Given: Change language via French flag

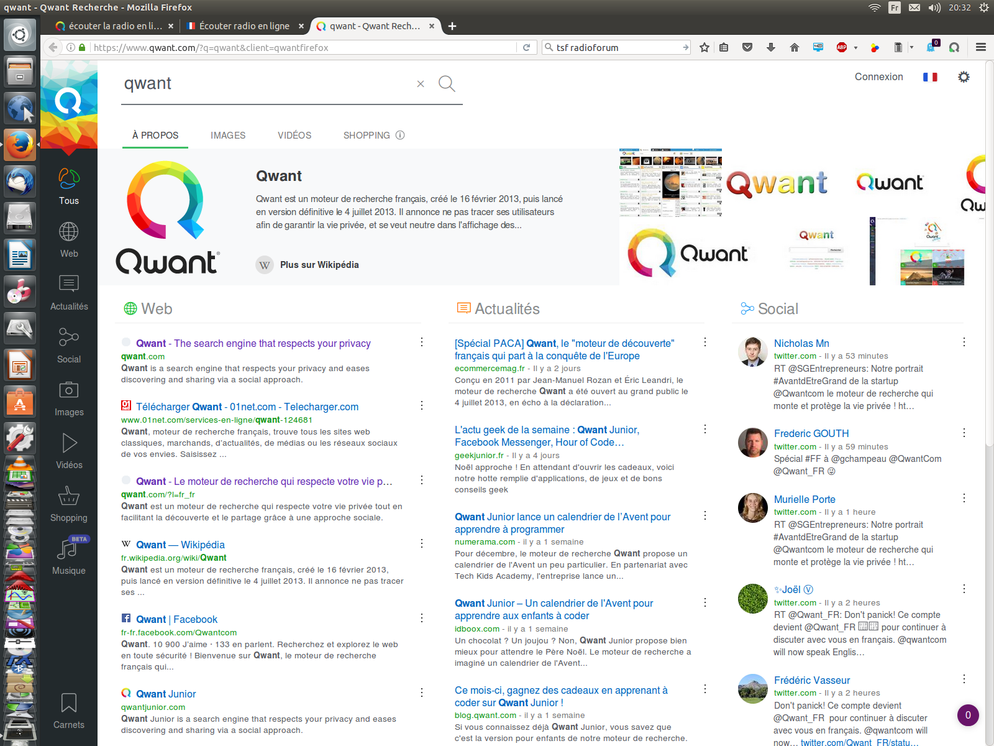Looking at the screenshot, I should 930,77.
